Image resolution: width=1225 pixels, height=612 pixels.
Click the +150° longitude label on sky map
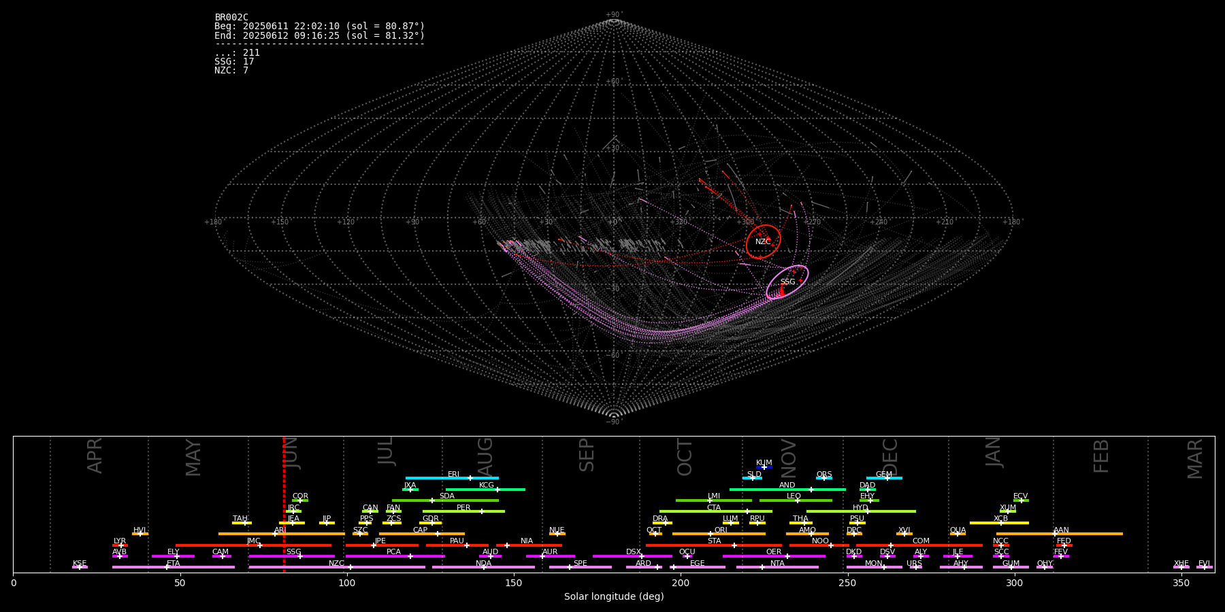coord(280,222)
